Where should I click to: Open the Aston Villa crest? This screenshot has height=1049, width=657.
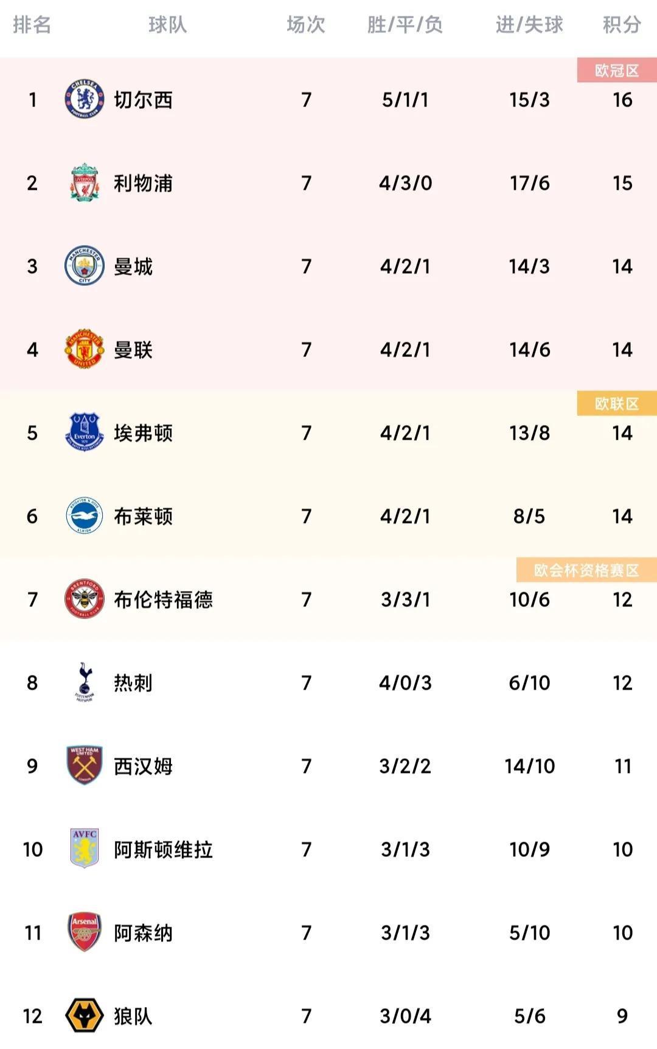coord(85,849)
